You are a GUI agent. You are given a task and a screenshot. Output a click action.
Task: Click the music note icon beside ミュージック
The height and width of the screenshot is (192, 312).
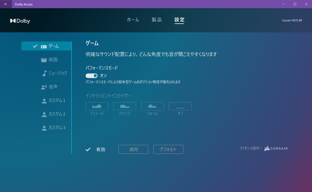(x=44, y=73)
